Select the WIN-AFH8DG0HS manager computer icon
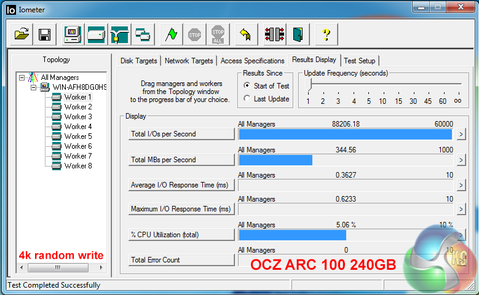Screen dimensions: 479x295 point(45,87)
